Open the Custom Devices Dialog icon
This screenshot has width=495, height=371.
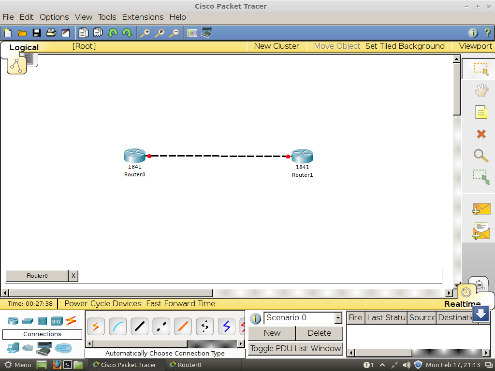pos(206,33)
